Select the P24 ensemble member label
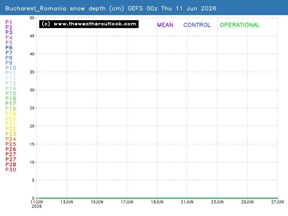 coord(11,139)
